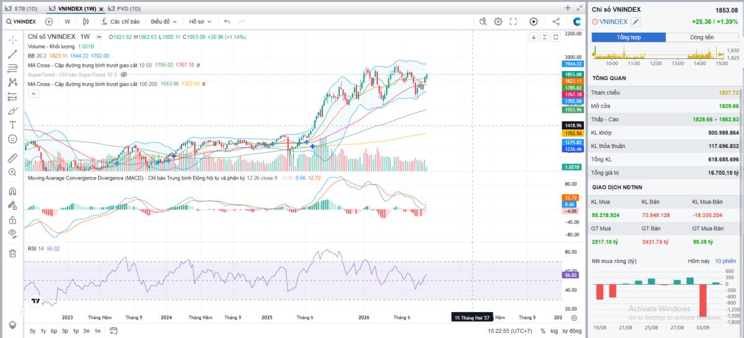Viewport: 744px width, 338px height.
Task: Toggle the percent scale
Action: (x=543, y=331)
